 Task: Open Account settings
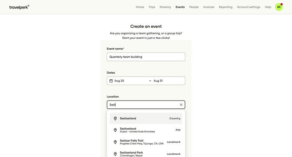[x=249, y=7]
